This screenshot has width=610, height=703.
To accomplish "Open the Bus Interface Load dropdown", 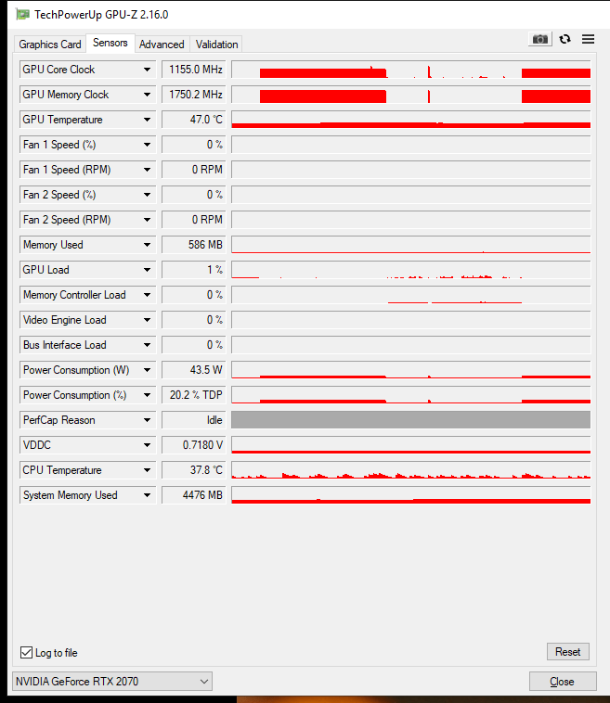I will 147,345.
